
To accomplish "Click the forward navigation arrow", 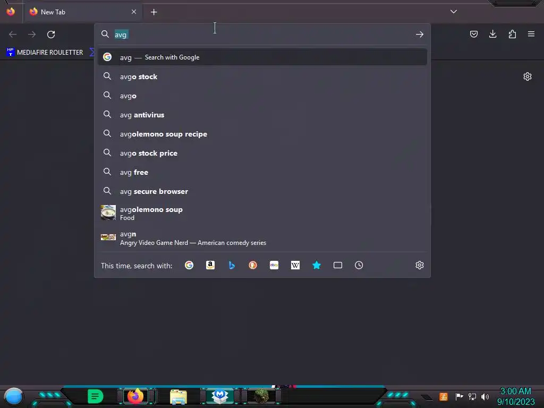I will 32,35.
